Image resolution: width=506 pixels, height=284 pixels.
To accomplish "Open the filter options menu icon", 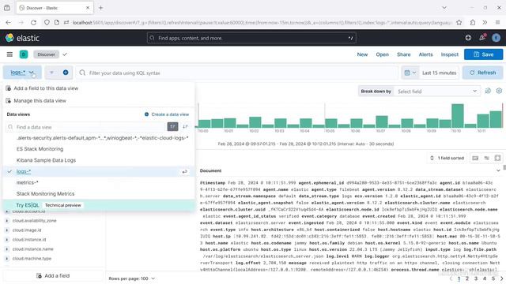I will pos(51,73).
